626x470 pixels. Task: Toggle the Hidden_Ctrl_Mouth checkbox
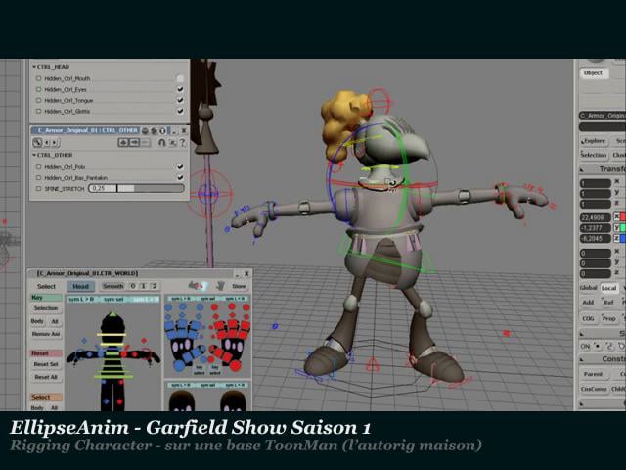point(180,78)
